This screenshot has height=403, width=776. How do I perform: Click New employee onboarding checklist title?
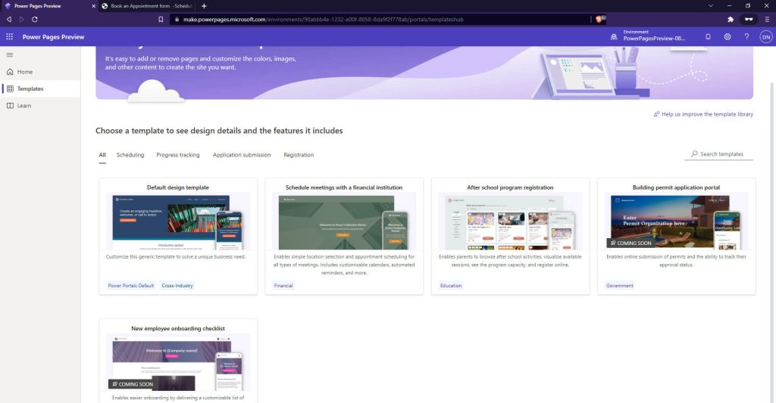(178, 328)
